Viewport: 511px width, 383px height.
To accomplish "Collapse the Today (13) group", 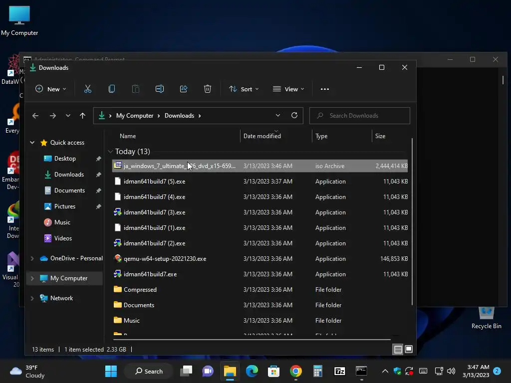I will (x=110, y=152).
